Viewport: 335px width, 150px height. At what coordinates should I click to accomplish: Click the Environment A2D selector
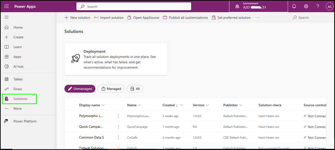(x=258, y=6)
